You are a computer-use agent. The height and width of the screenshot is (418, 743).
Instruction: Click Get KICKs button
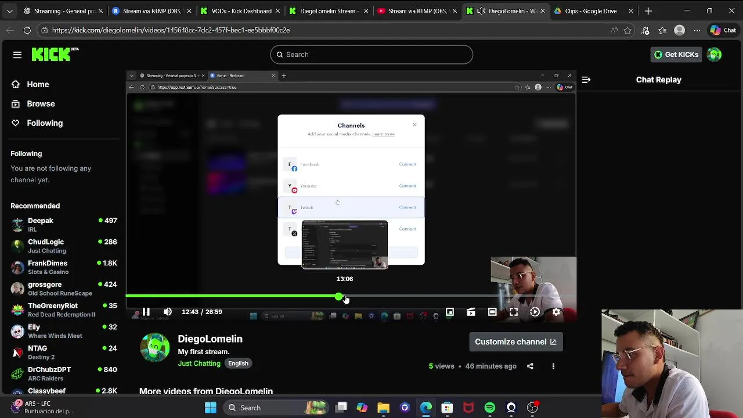click(x=676, y=54)
